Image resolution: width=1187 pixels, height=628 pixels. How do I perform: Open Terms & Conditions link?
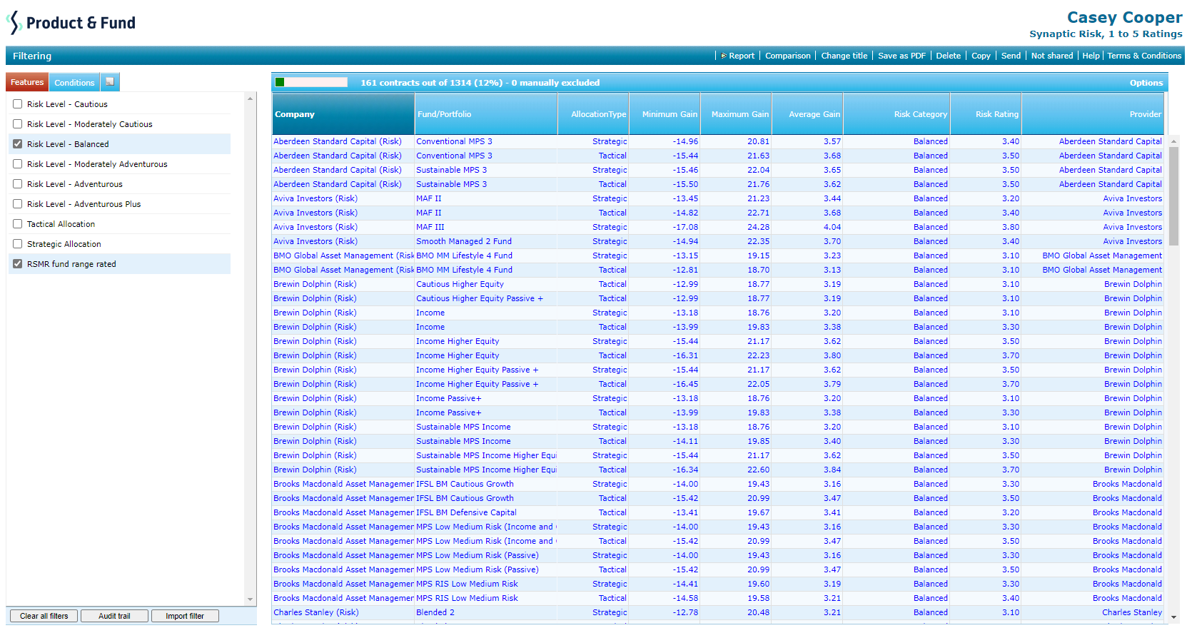(x=1144, y=56)
